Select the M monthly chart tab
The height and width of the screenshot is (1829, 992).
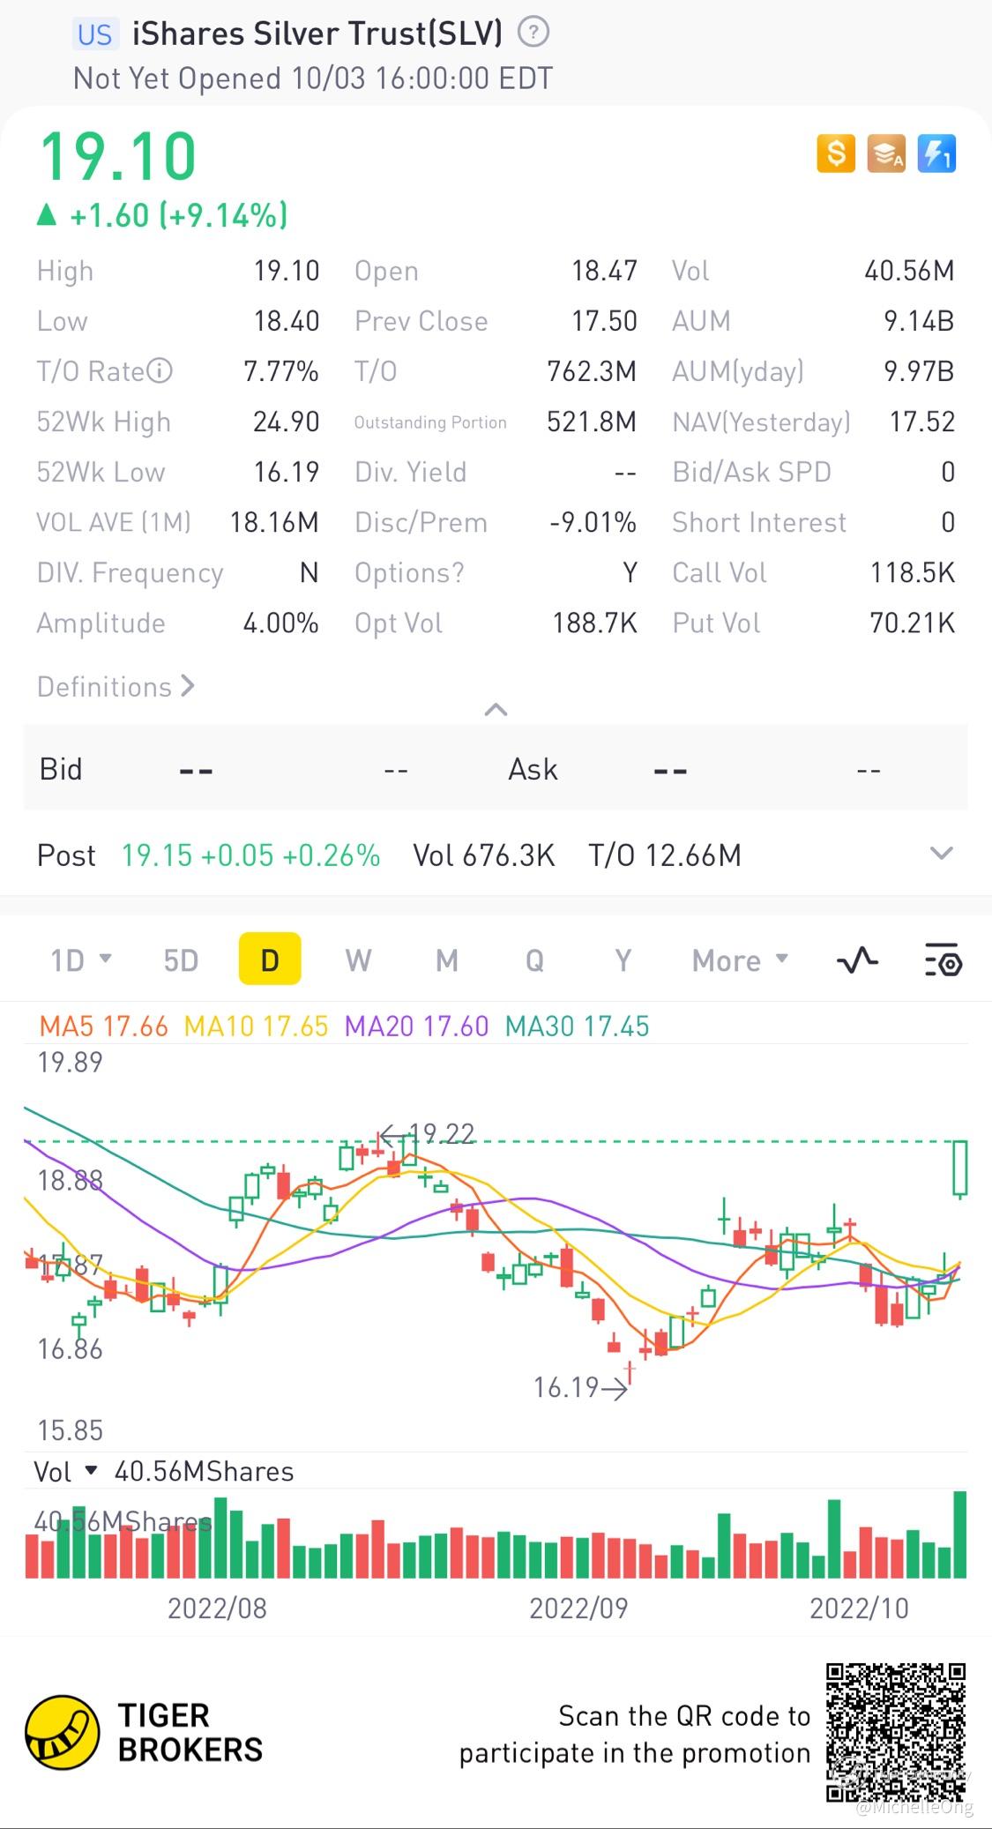coord(447,959)
